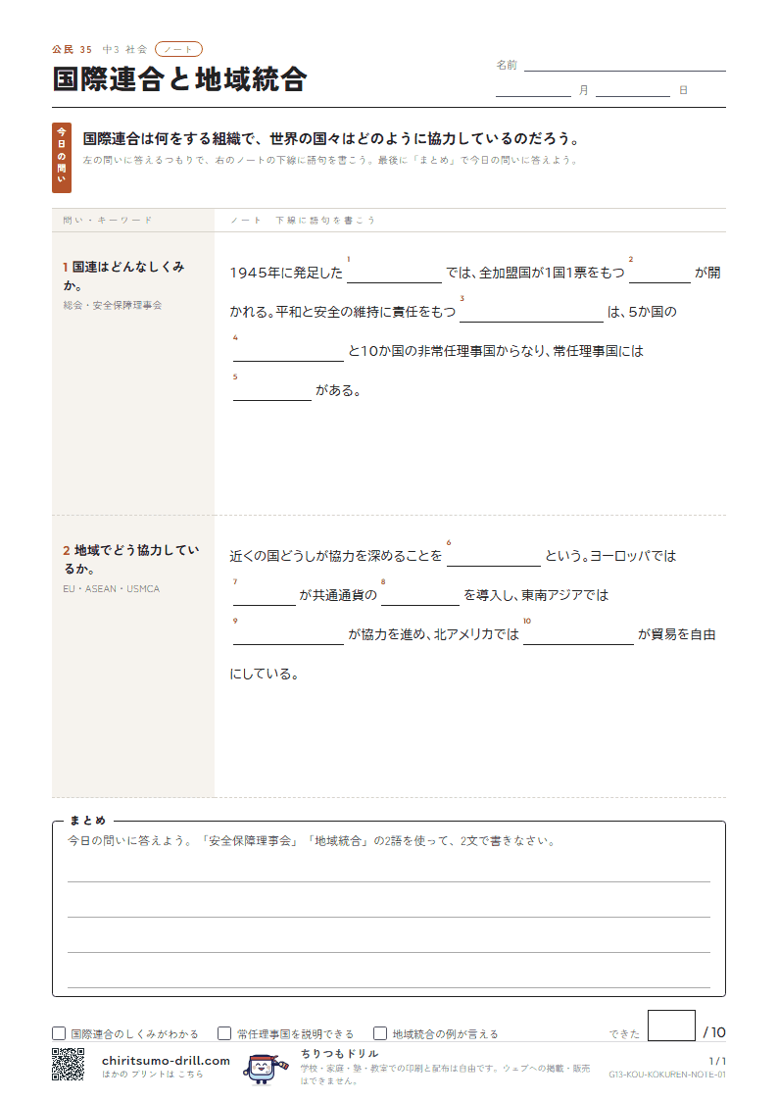Click the vertical 今日の問い label tab
Viewport: 778px width, 1101px height.
point(62,157)
